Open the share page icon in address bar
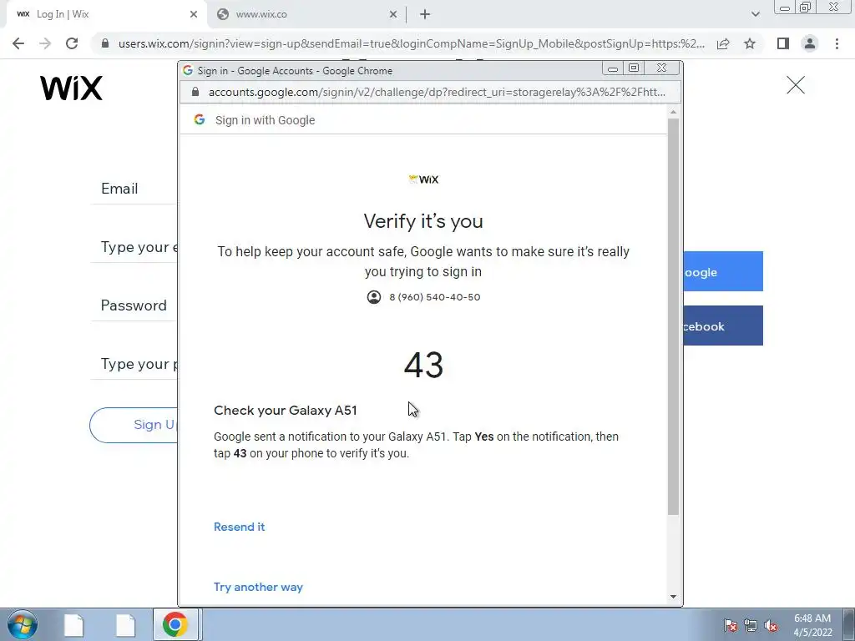 [x=723, y=43]
